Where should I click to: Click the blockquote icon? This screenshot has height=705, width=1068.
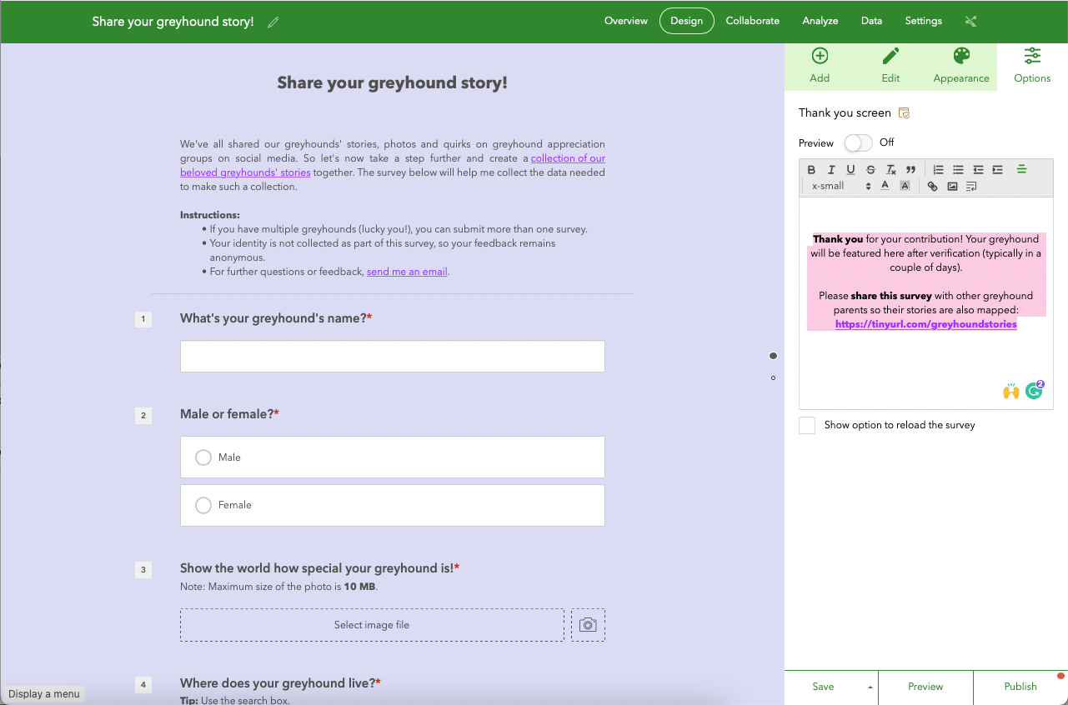click(x=910, y=170)
